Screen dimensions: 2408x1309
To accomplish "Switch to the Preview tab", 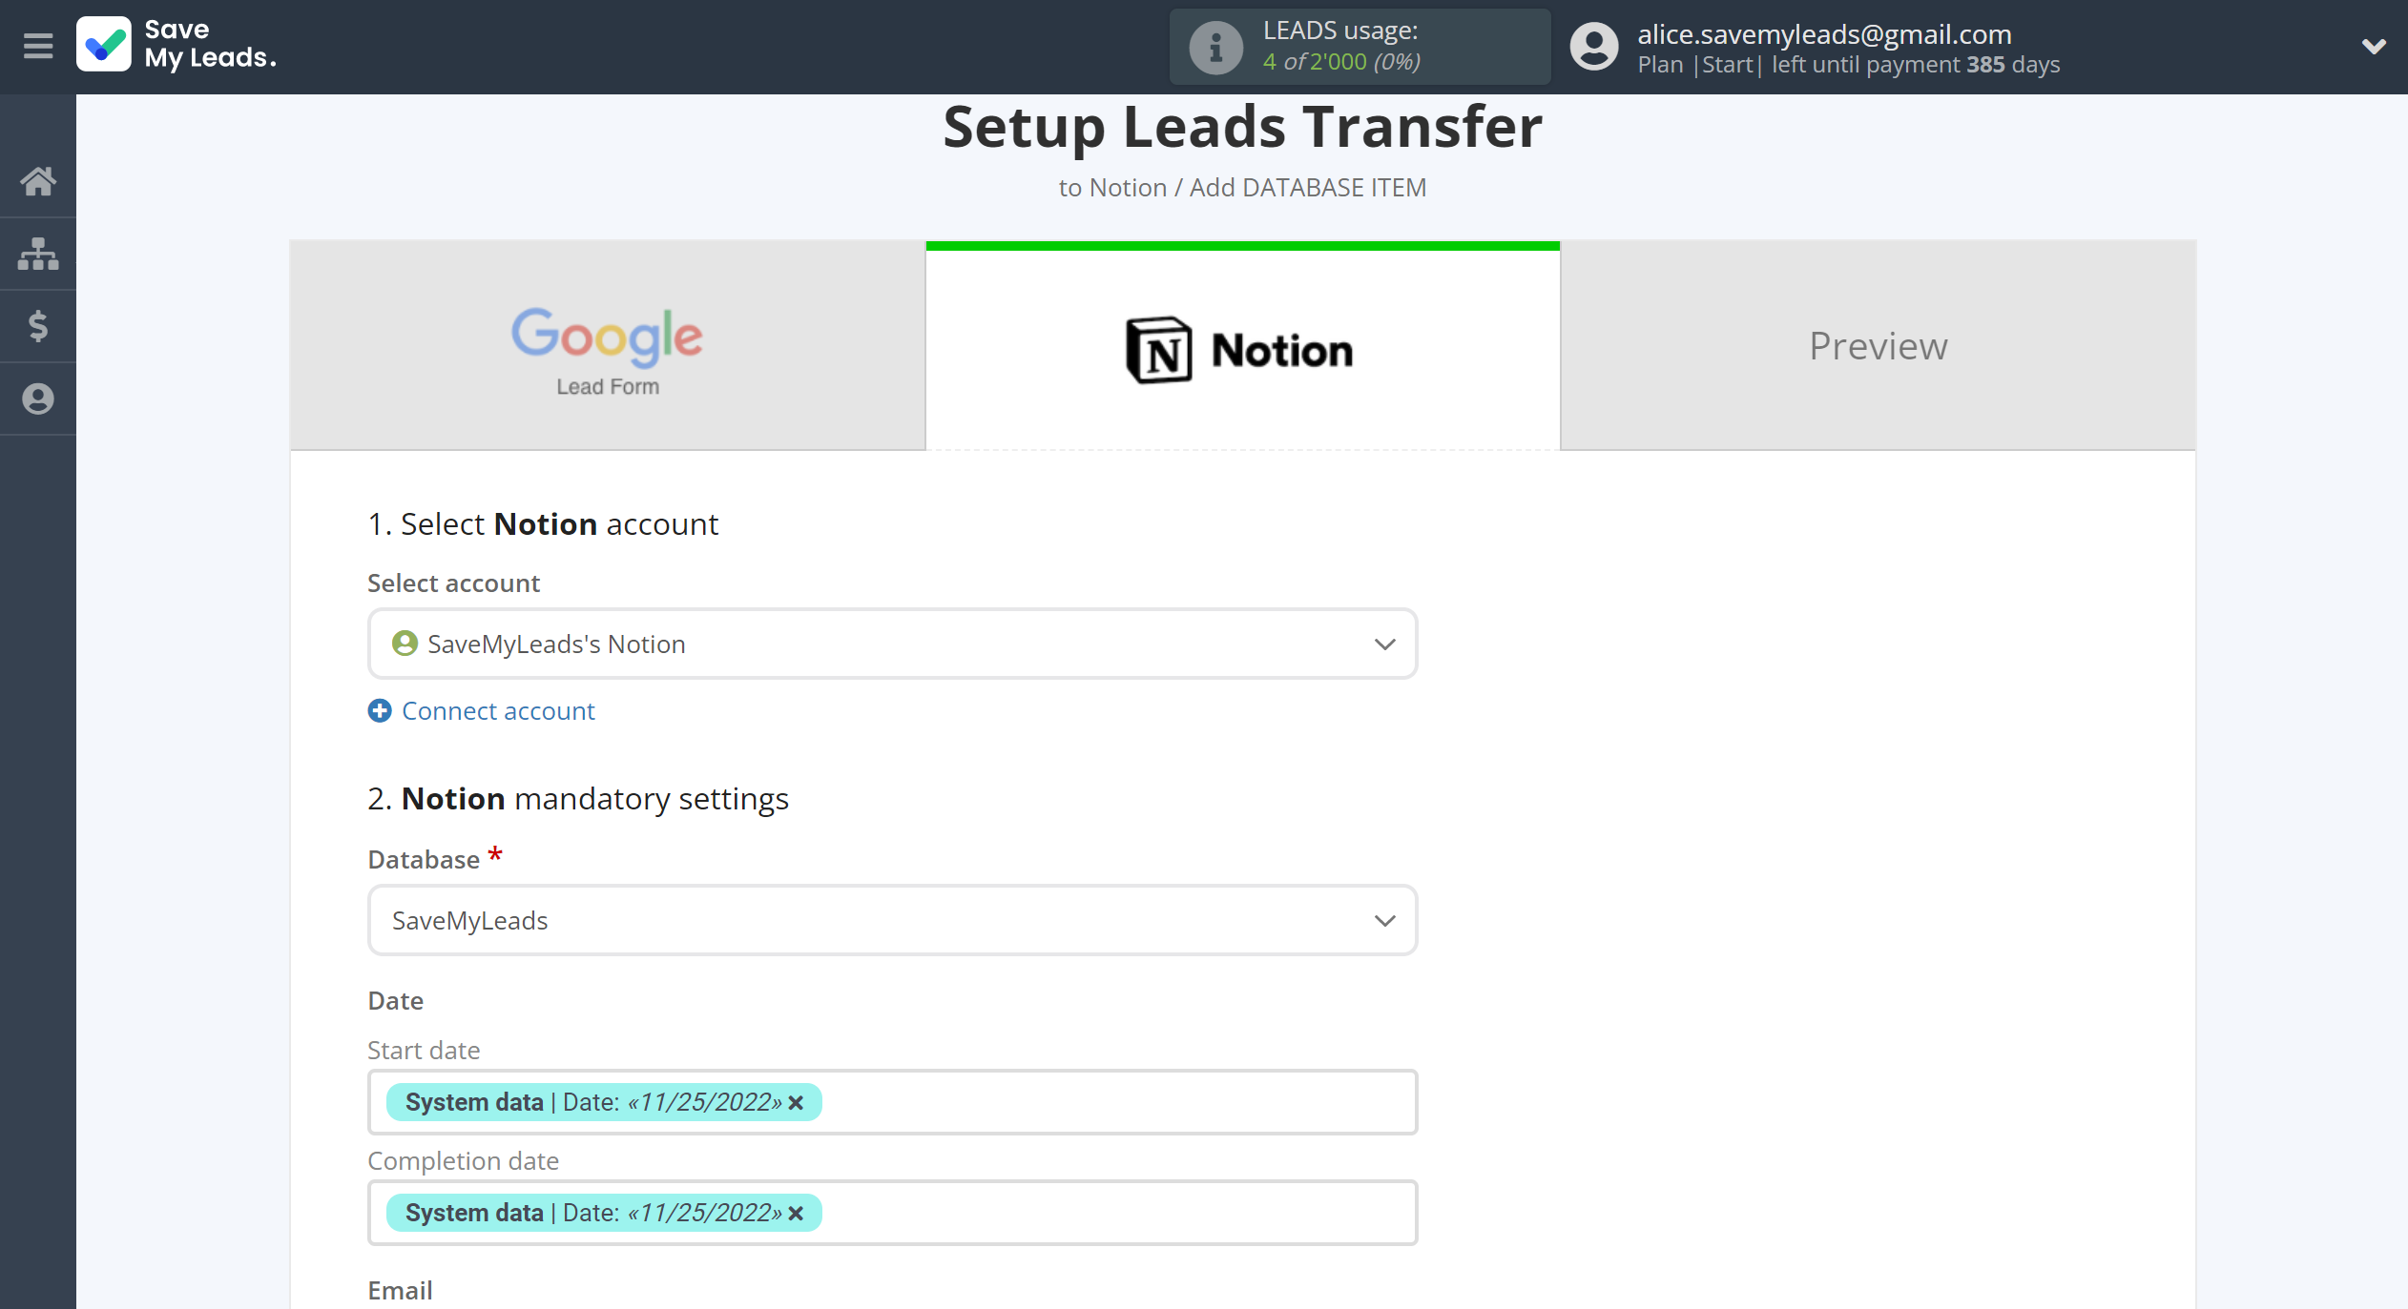I will click(x=1878, y=343).
